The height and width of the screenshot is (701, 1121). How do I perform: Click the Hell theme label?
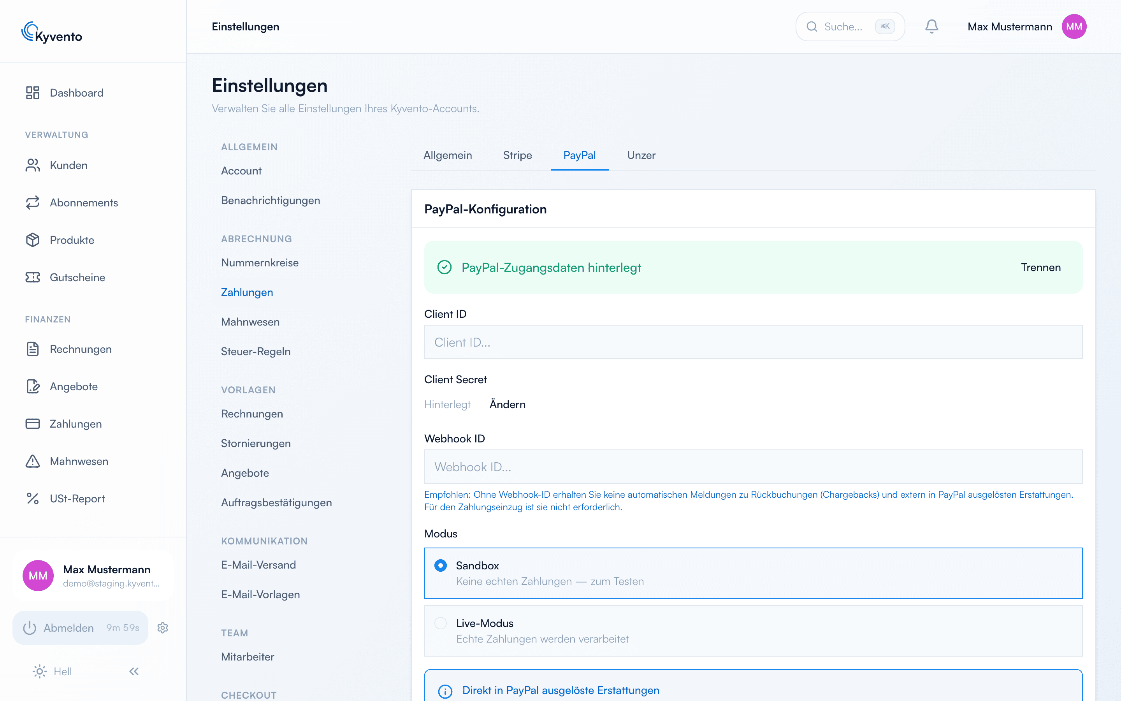[63, 671]
